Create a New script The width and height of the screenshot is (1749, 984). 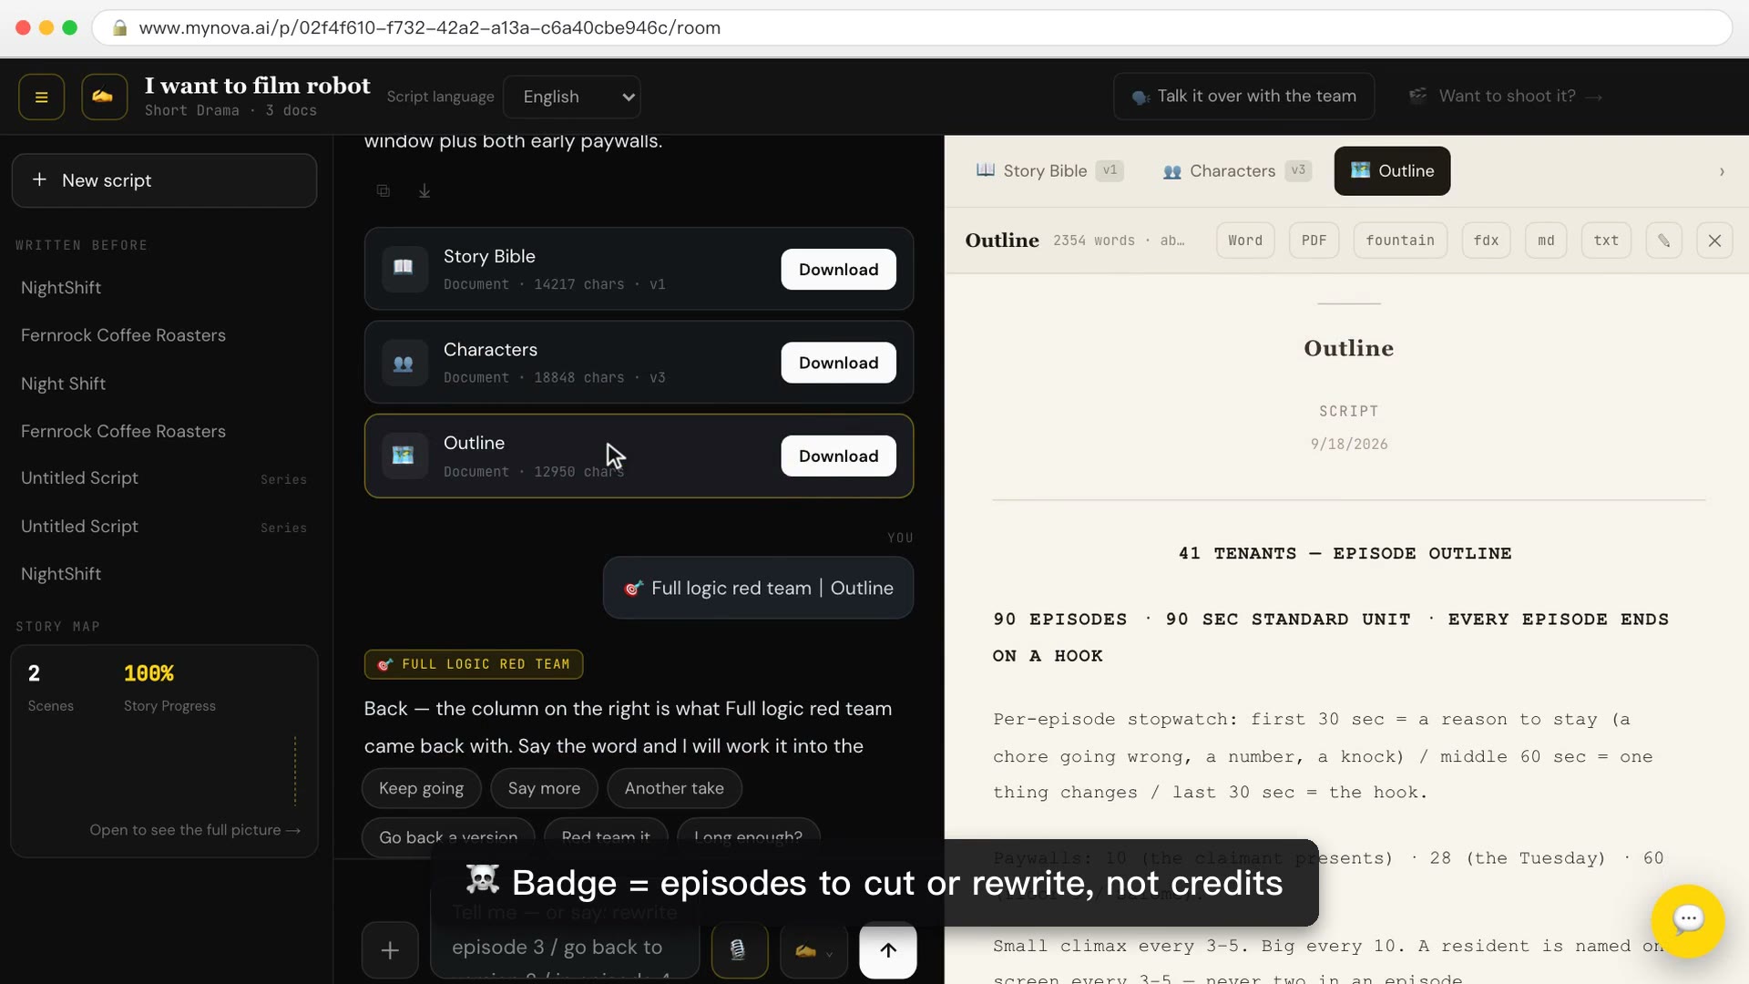click(x=164, y=180)
